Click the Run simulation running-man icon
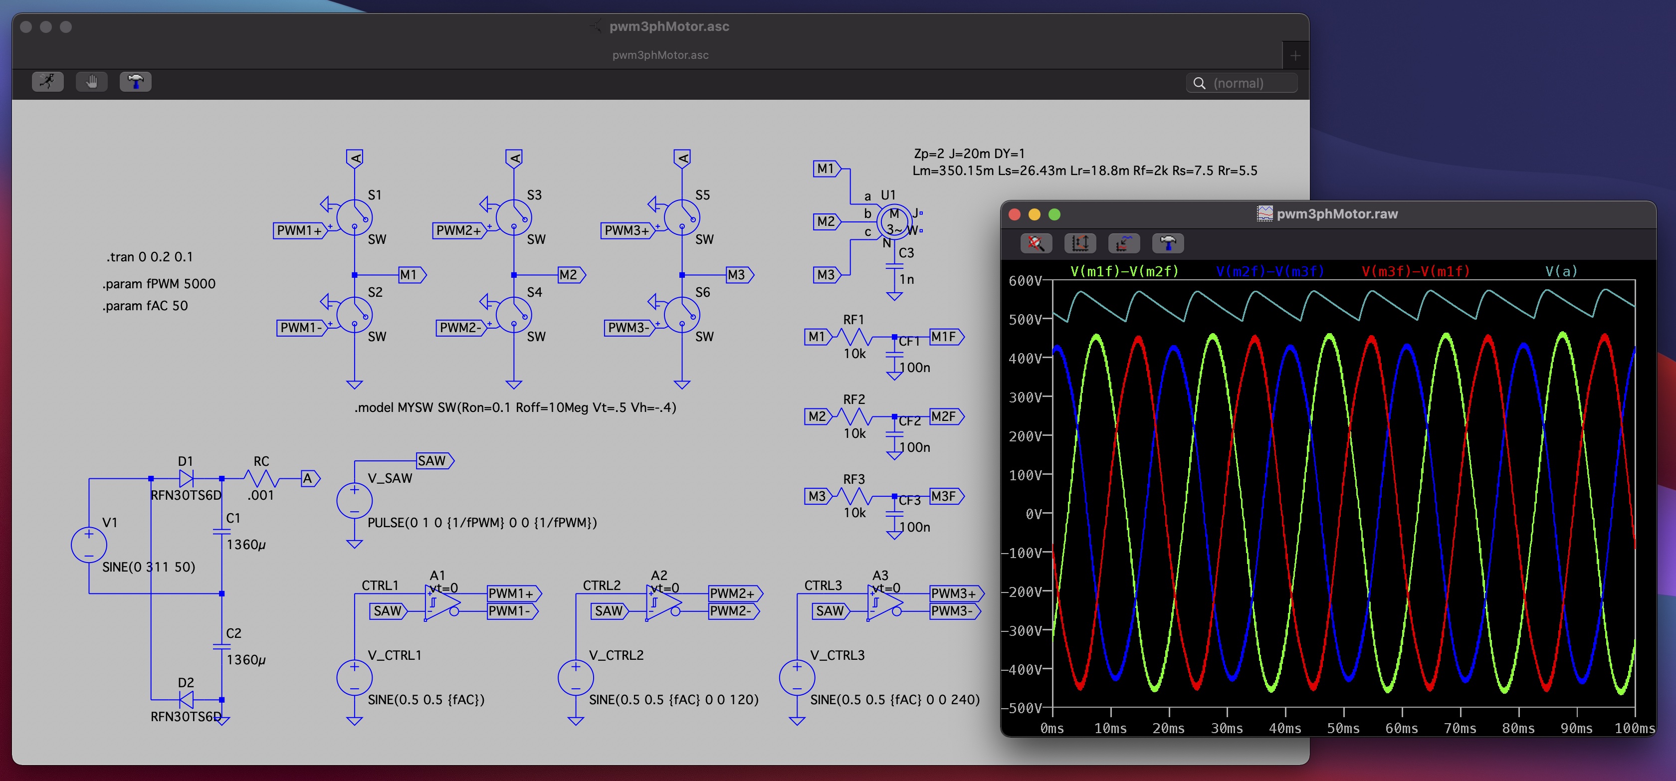This screenshot has width=1676, height=781. (47, 82)
